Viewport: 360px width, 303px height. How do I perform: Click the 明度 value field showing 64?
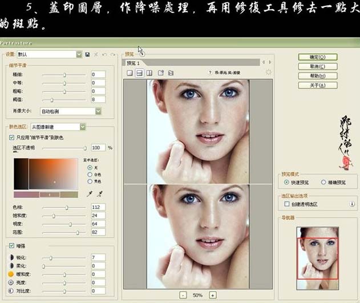click(98, 224)
